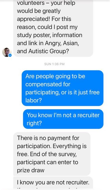Tap the Messenger badge on the avatar
The width and height of the screenshot is (110, 190).
coord(10,55)
